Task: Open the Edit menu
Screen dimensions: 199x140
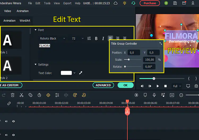Action: (x=38, y=3)
